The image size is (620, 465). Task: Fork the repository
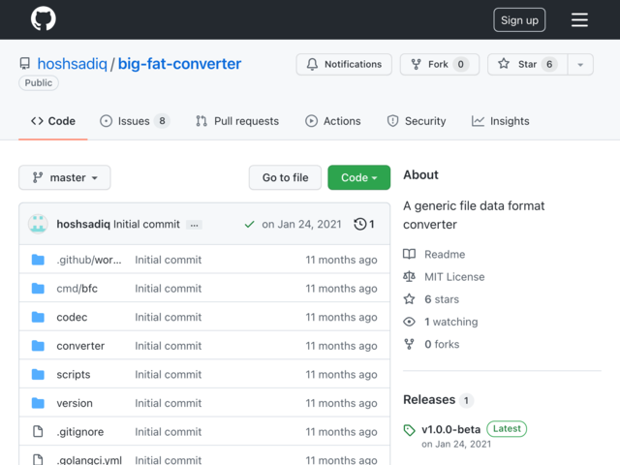(x=439, y=64)
